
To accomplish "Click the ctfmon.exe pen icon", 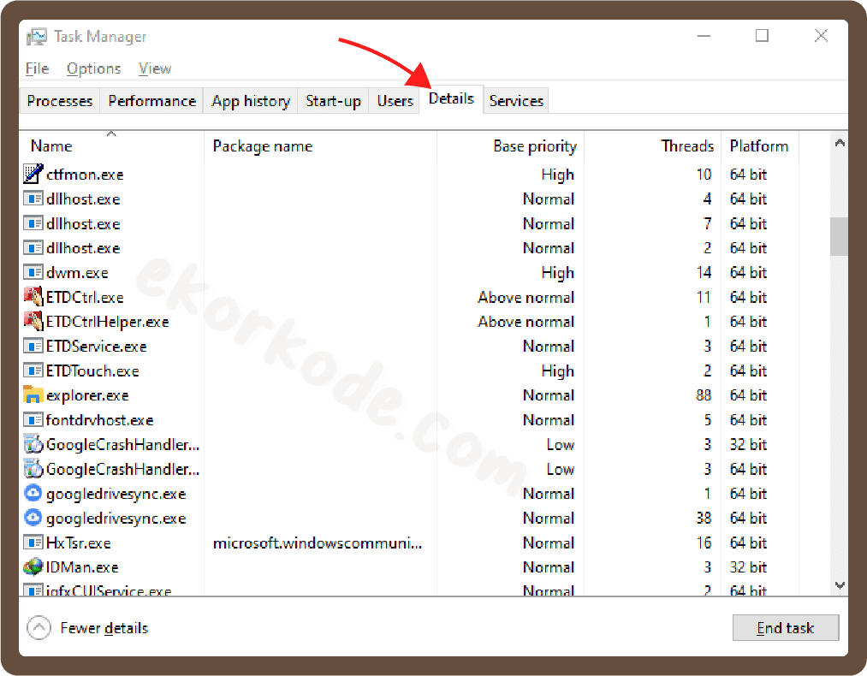I will [33, 174].
